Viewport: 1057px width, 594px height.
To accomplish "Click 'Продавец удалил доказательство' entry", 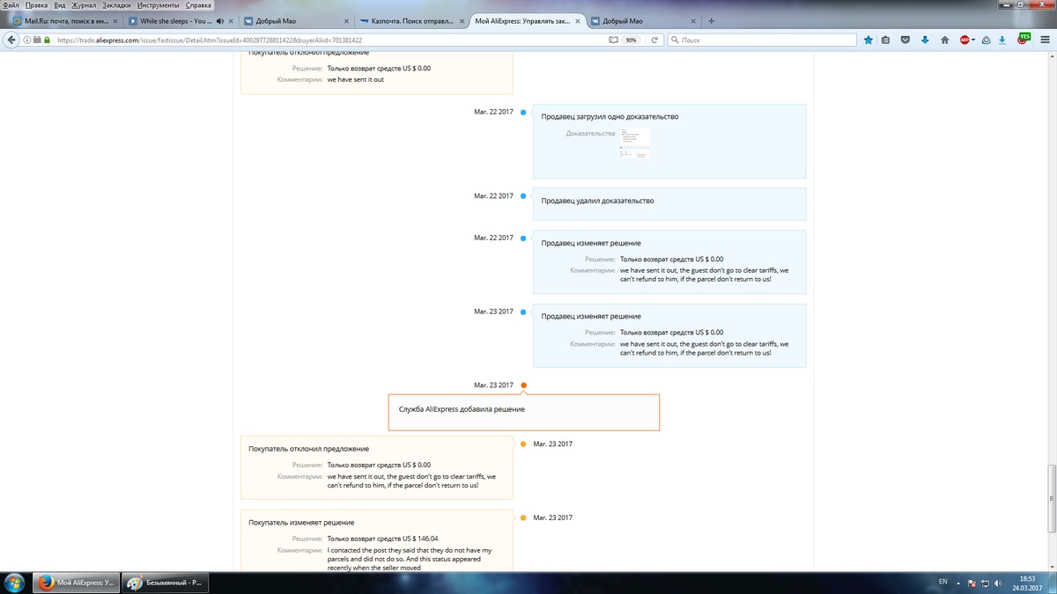I will coord(669,203).
